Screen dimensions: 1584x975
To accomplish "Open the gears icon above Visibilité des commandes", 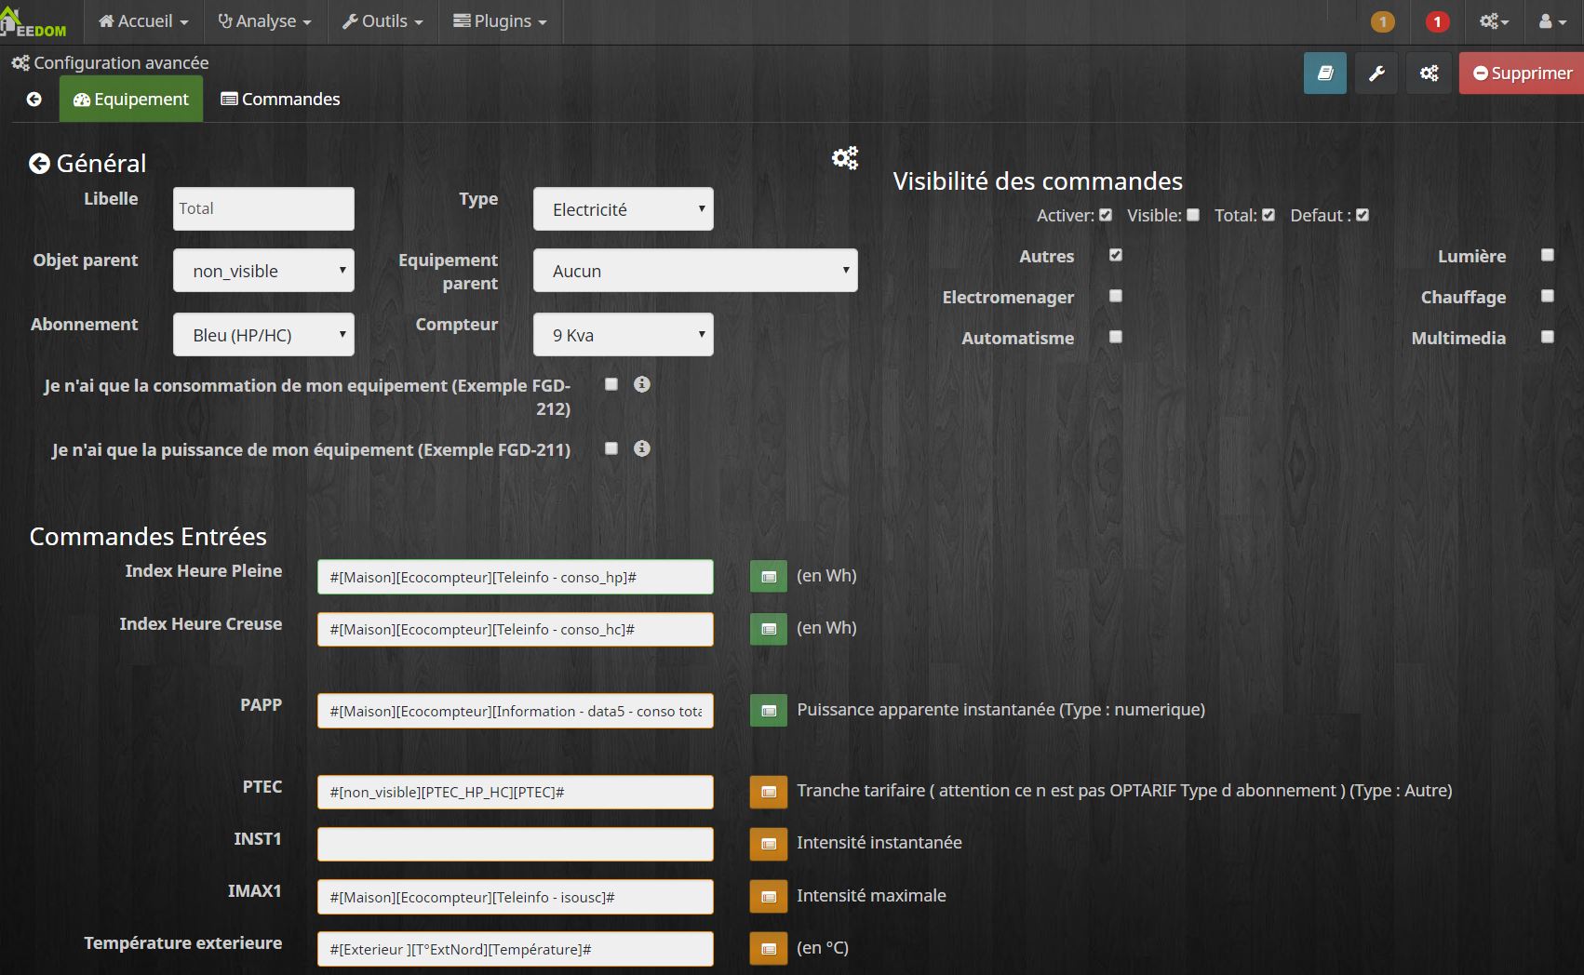I will click(845, 158).
